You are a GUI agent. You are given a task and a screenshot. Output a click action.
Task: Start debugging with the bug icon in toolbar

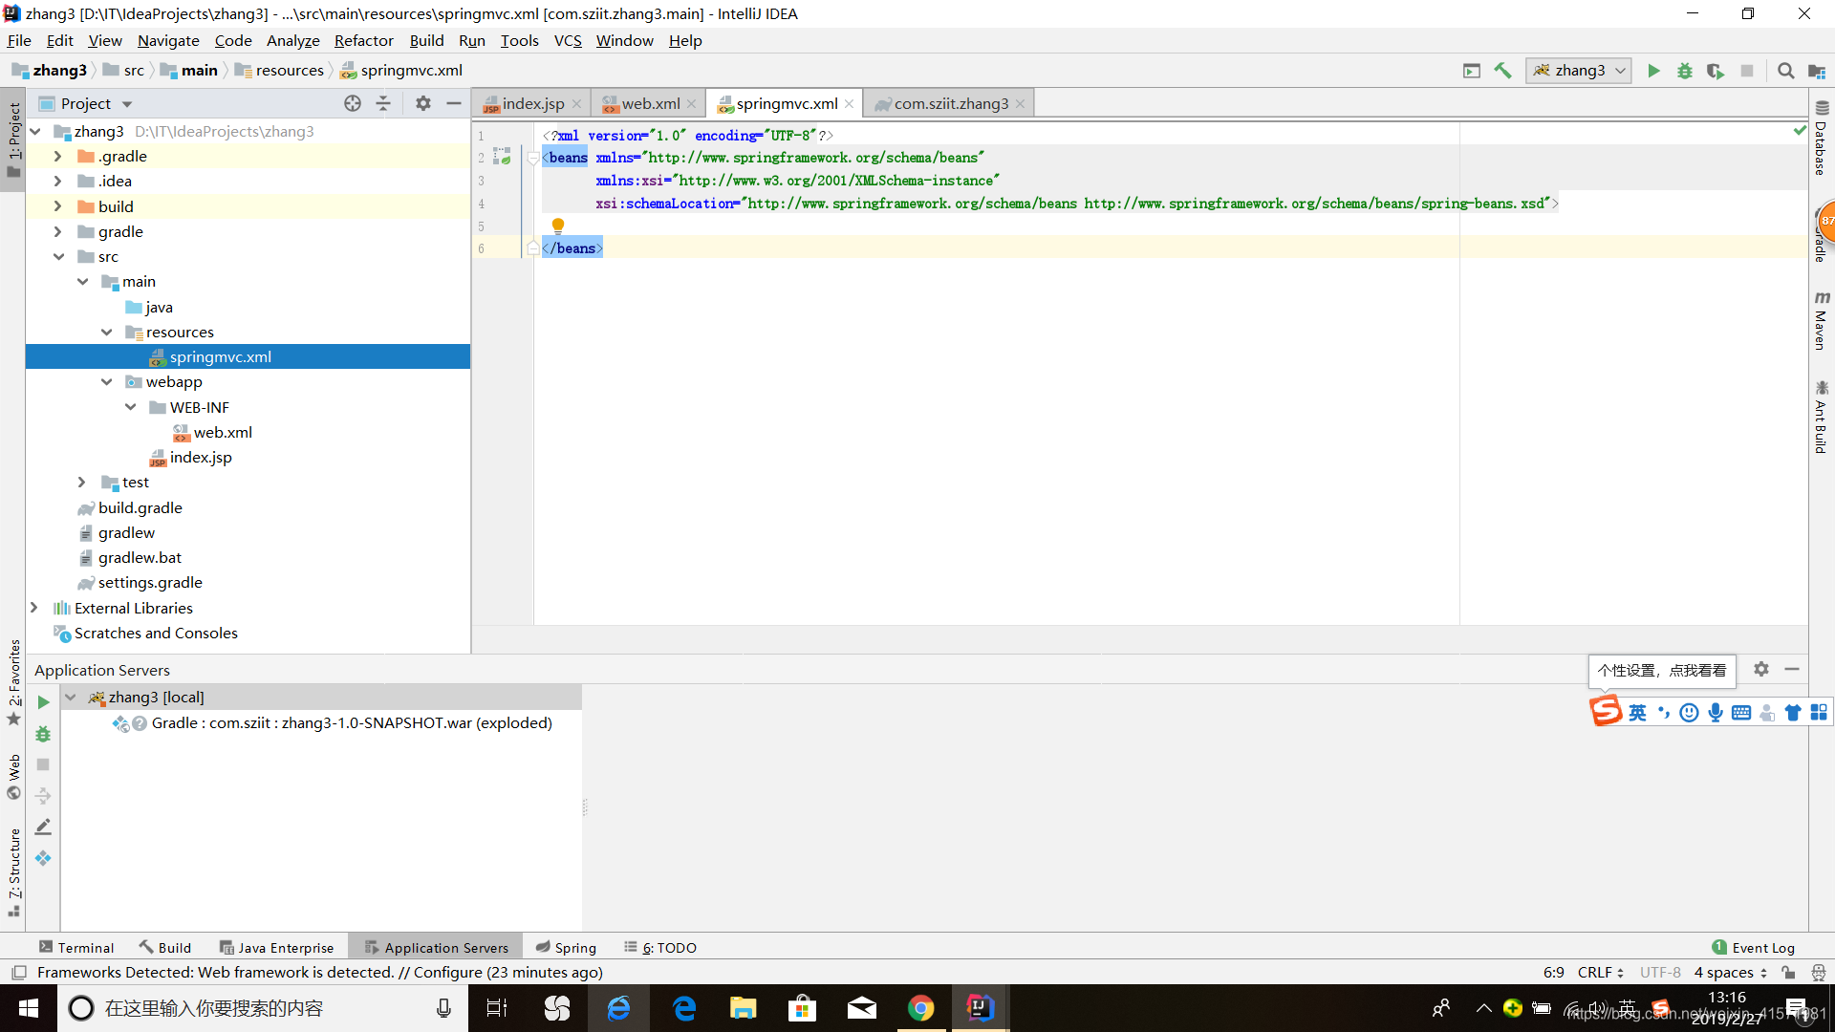tap(1685, 71)
